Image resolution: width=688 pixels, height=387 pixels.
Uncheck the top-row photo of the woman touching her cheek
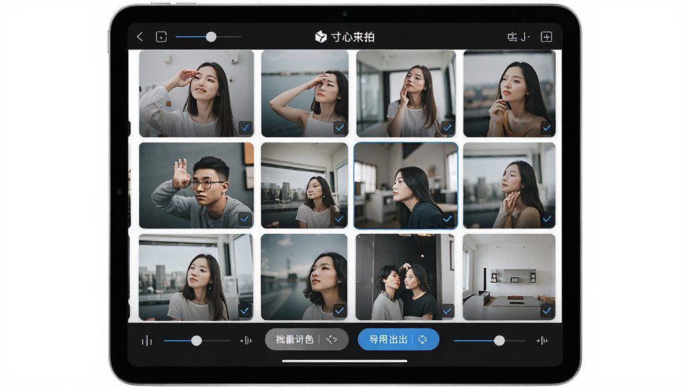(447, 128)
